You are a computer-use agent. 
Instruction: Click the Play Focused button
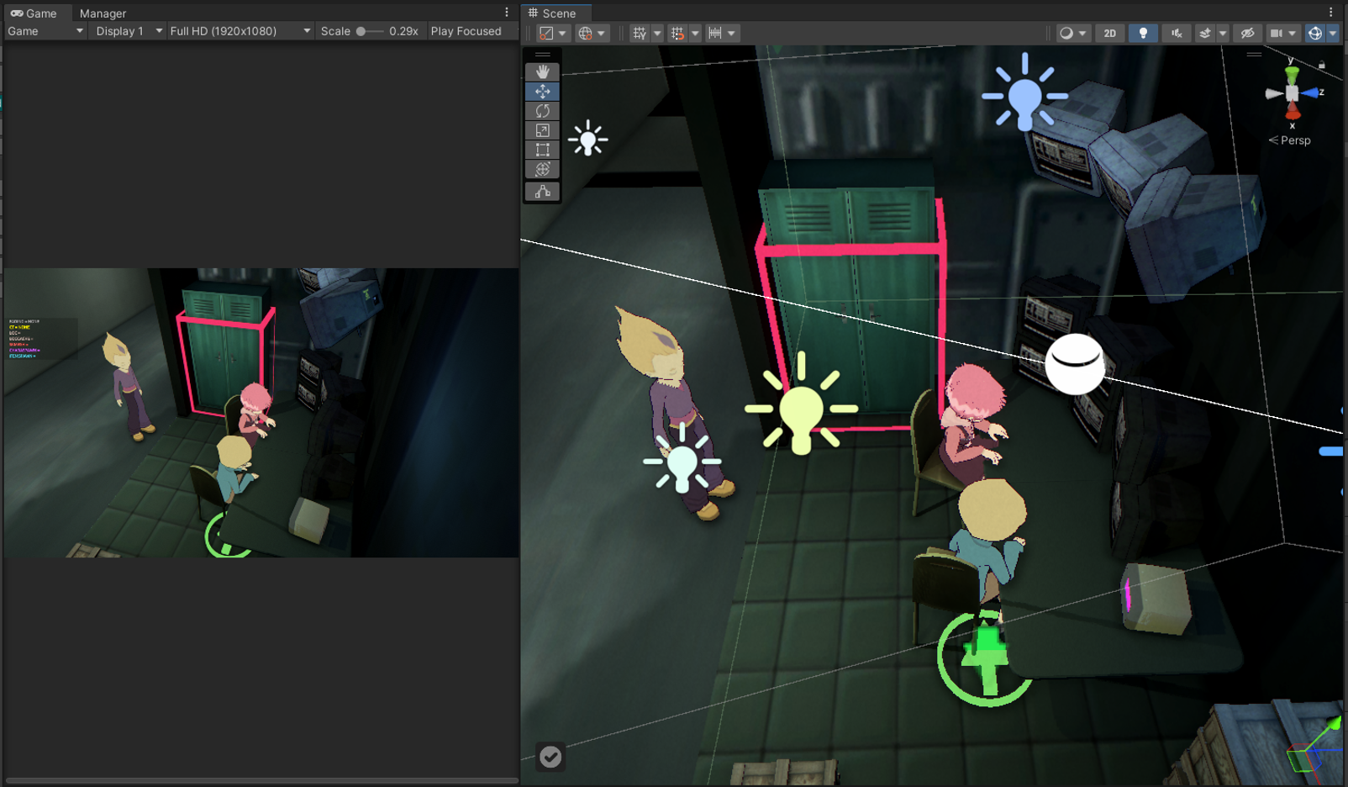(466, 31)
